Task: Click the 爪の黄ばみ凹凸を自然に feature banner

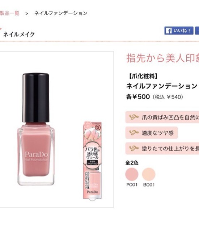Action: pyautogui.click(x=162, y=117)
